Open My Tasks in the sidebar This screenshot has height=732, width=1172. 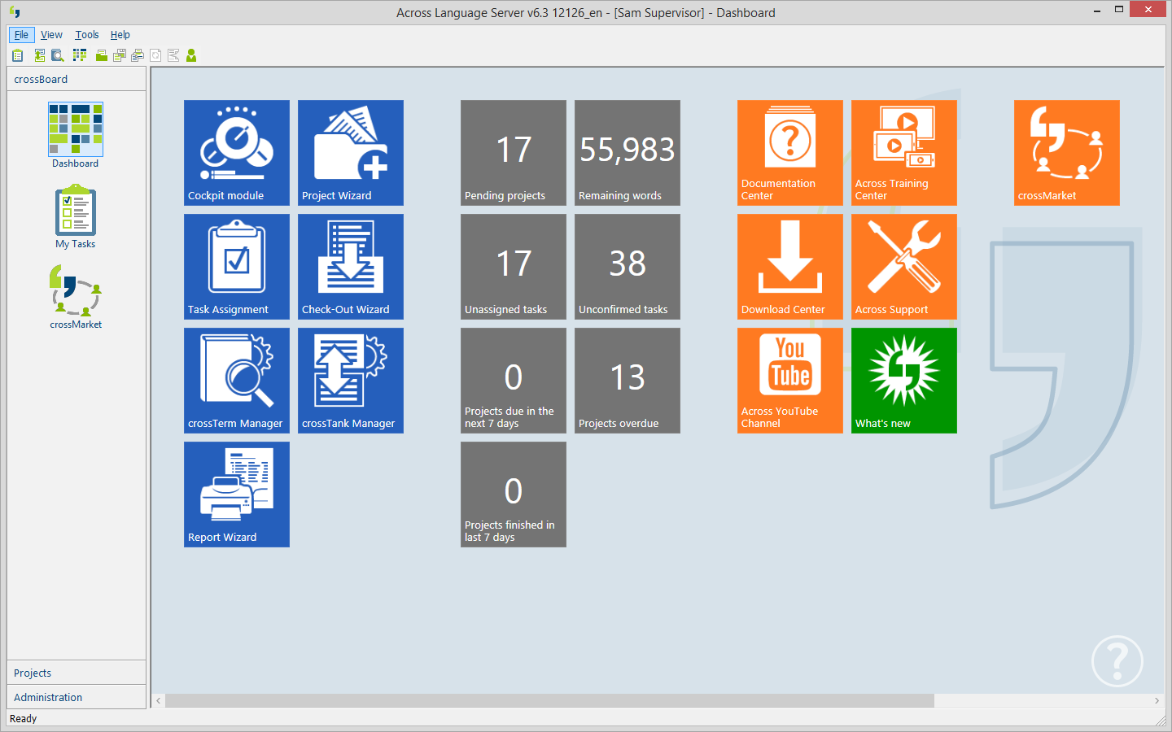[76, 216]
